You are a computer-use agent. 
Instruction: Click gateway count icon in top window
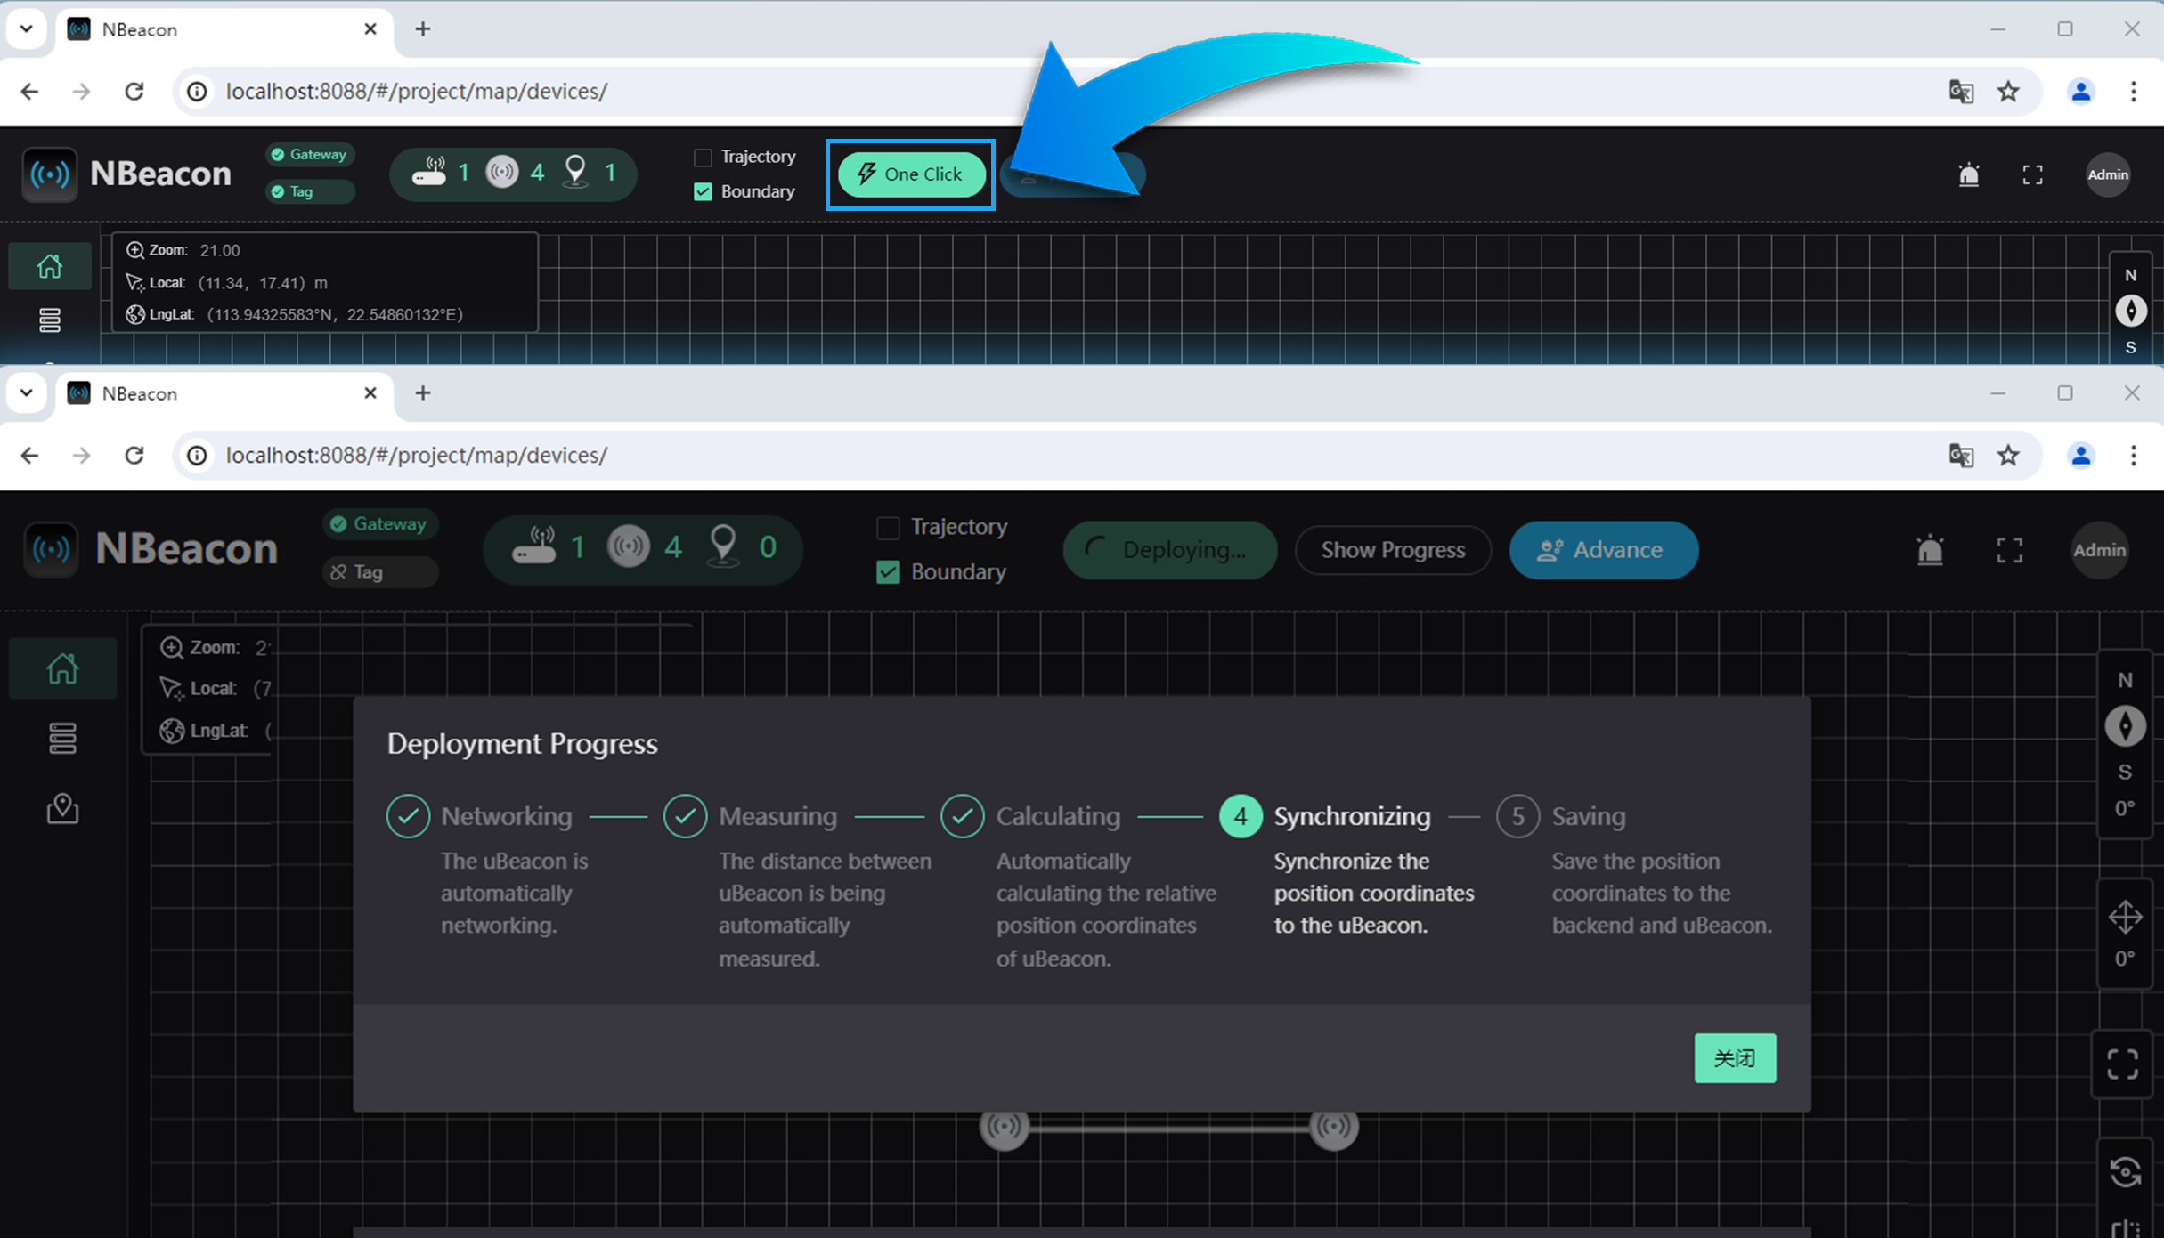click(429, 171)
